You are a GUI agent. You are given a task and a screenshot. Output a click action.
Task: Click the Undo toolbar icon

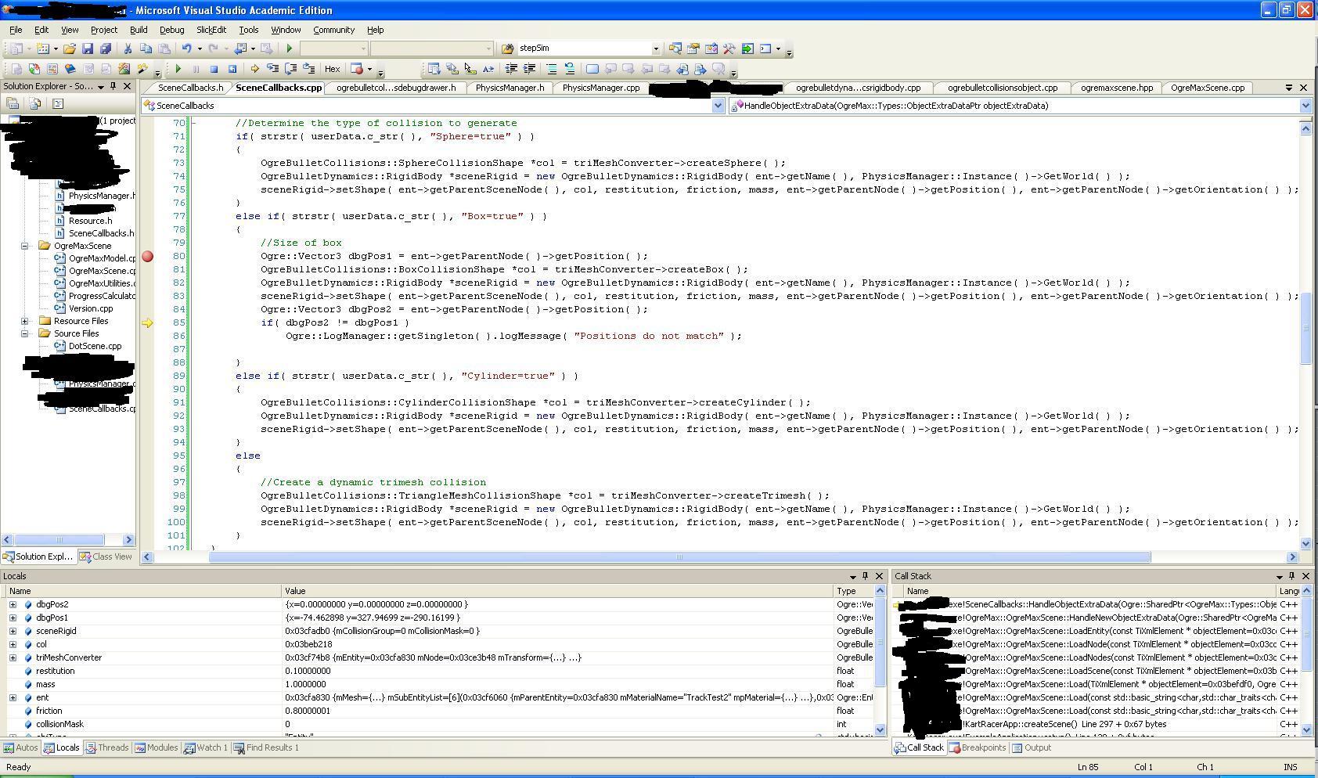(x=186, y=49)
